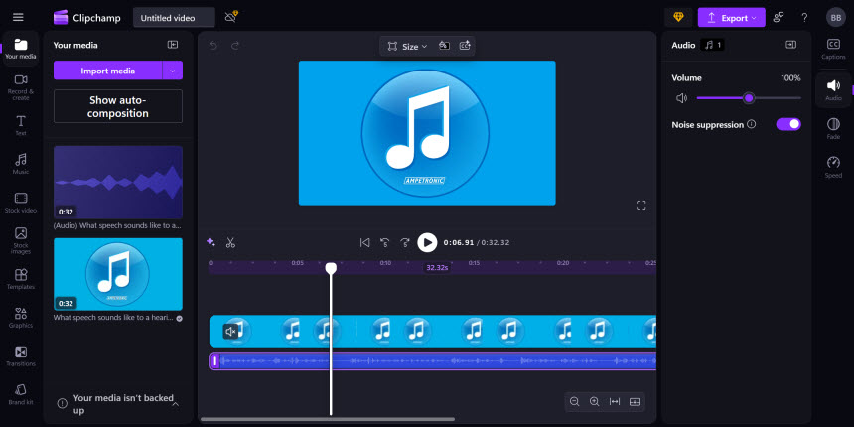The width and height of the screenshot is (854, 427).
Task: Skip to the start of video
Action: pyautogui.click(x=364, y=243)
